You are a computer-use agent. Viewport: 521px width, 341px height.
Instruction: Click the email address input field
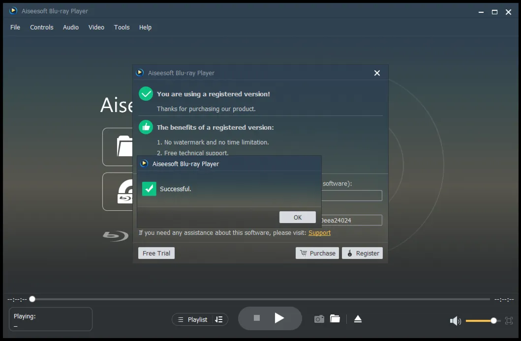click(352, 196)
